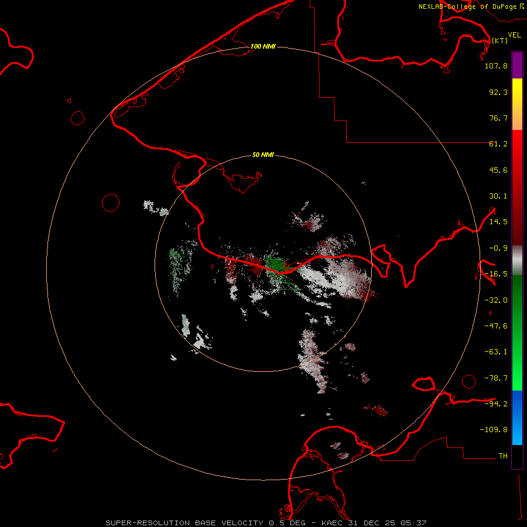Click the [KT] units label
The width and height of the screenshot is (527, 527).
pyautogui.click(x=499, y=40)
